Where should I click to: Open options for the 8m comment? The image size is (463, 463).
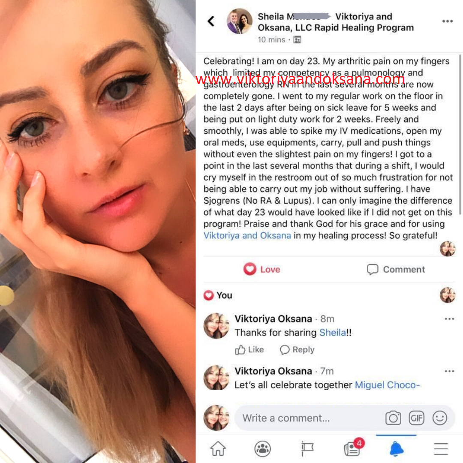pos(449,319)
